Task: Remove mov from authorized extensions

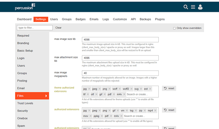Action: 91,116
